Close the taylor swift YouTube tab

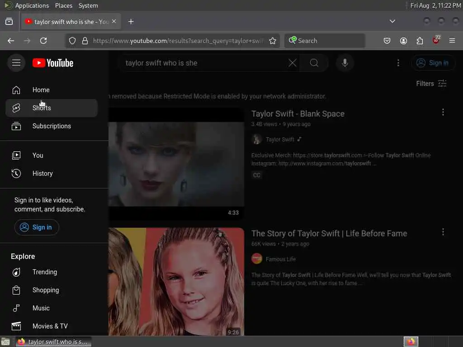pyautogui.click(x=114, y=22)
